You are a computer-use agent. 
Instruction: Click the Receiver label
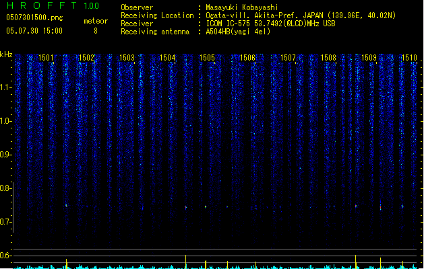pyautogui.click(x=137, y=24)
